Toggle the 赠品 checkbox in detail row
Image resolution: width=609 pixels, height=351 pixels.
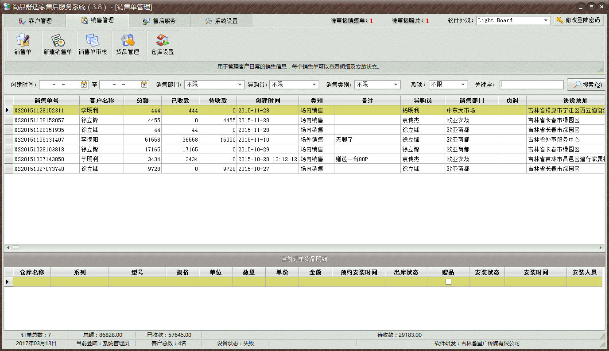pos(448,282)
